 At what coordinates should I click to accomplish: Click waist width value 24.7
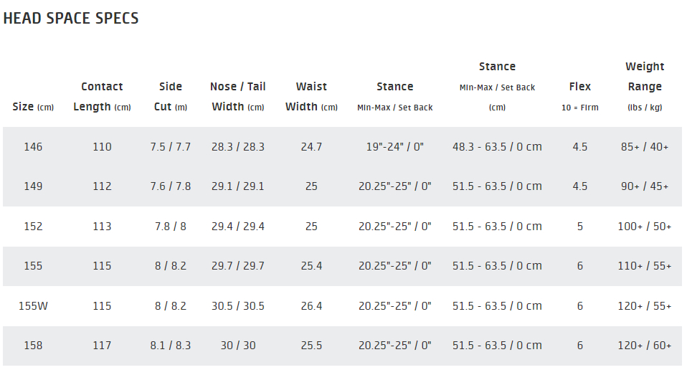[x=311, y=147]
